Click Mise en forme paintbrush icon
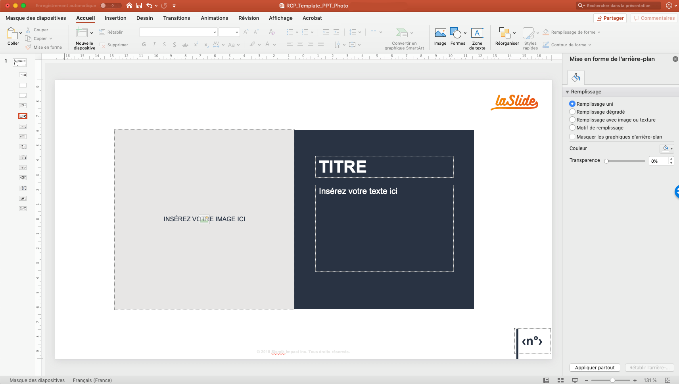 (28, 47)
